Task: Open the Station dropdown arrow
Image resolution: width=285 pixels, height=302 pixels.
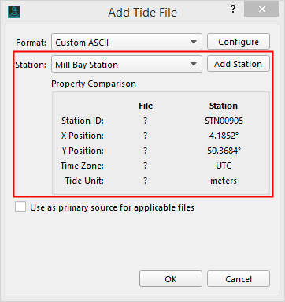Action: (x=194, y=64)
